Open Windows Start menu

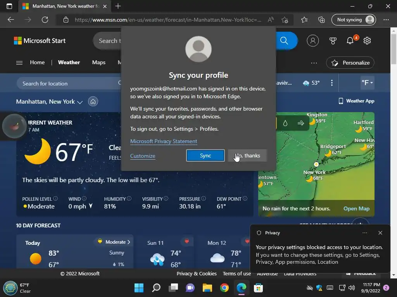[139, 288]
